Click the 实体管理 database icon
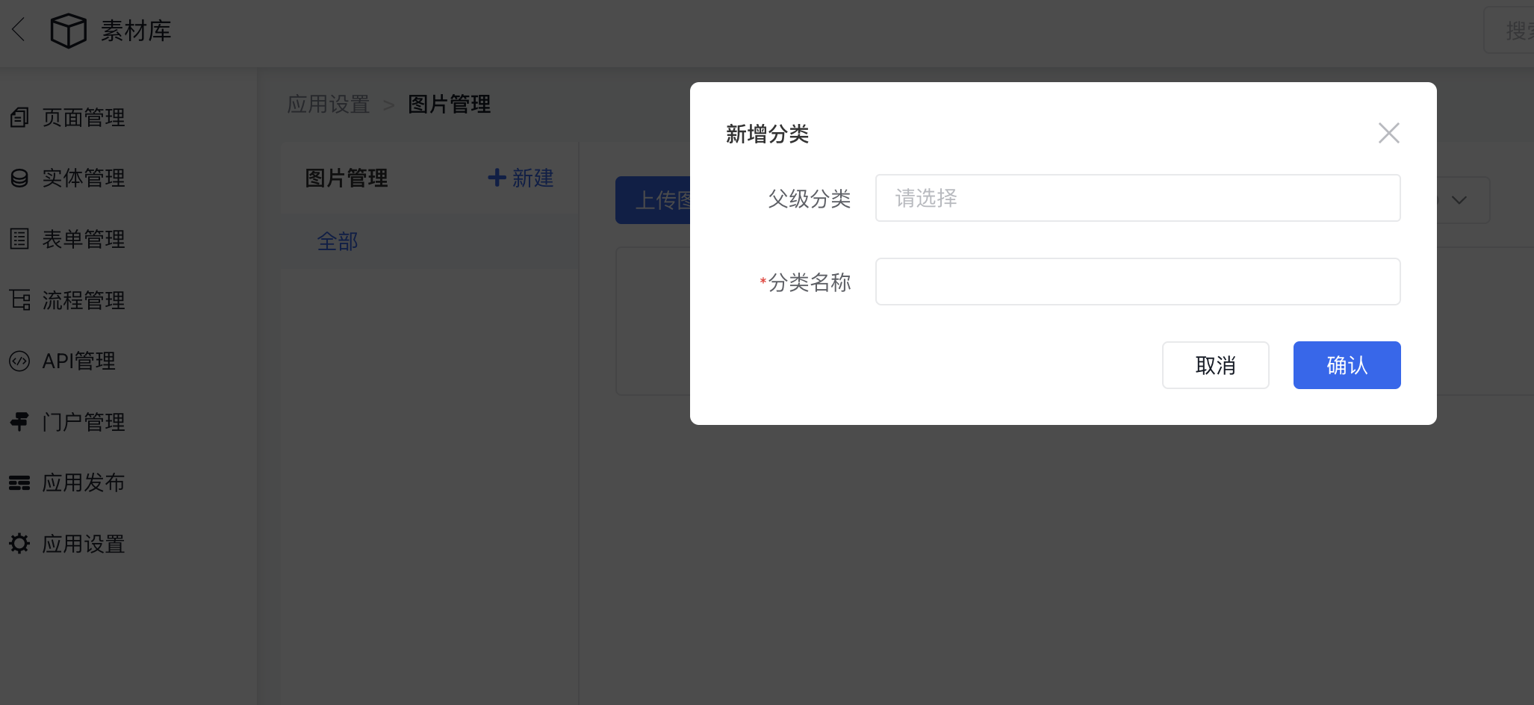The width and height of the screenshot is (1534, 705). click(19, 178)
